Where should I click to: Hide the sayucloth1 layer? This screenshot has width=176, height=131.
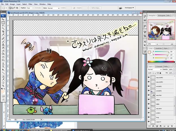(x=149, y=82)
